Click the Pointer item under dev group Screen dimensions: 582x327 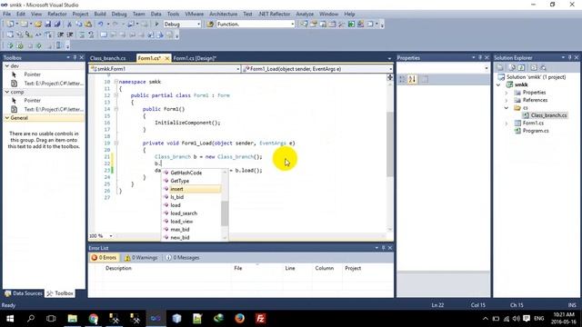(33, 74)
